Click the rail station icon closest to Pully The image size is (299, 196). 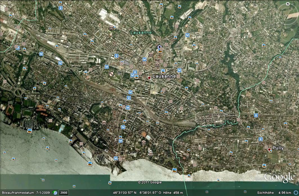tap(261, 139)
